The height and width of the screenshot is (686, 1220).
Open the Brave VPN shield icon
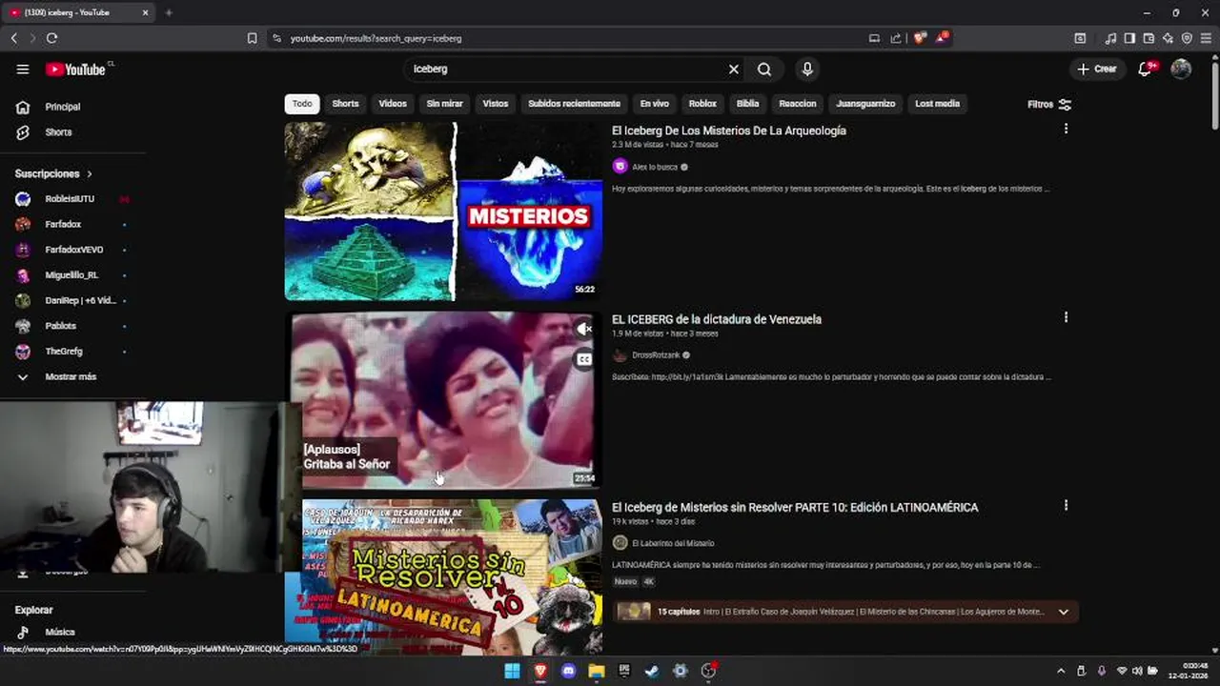tap(1187, 38)
